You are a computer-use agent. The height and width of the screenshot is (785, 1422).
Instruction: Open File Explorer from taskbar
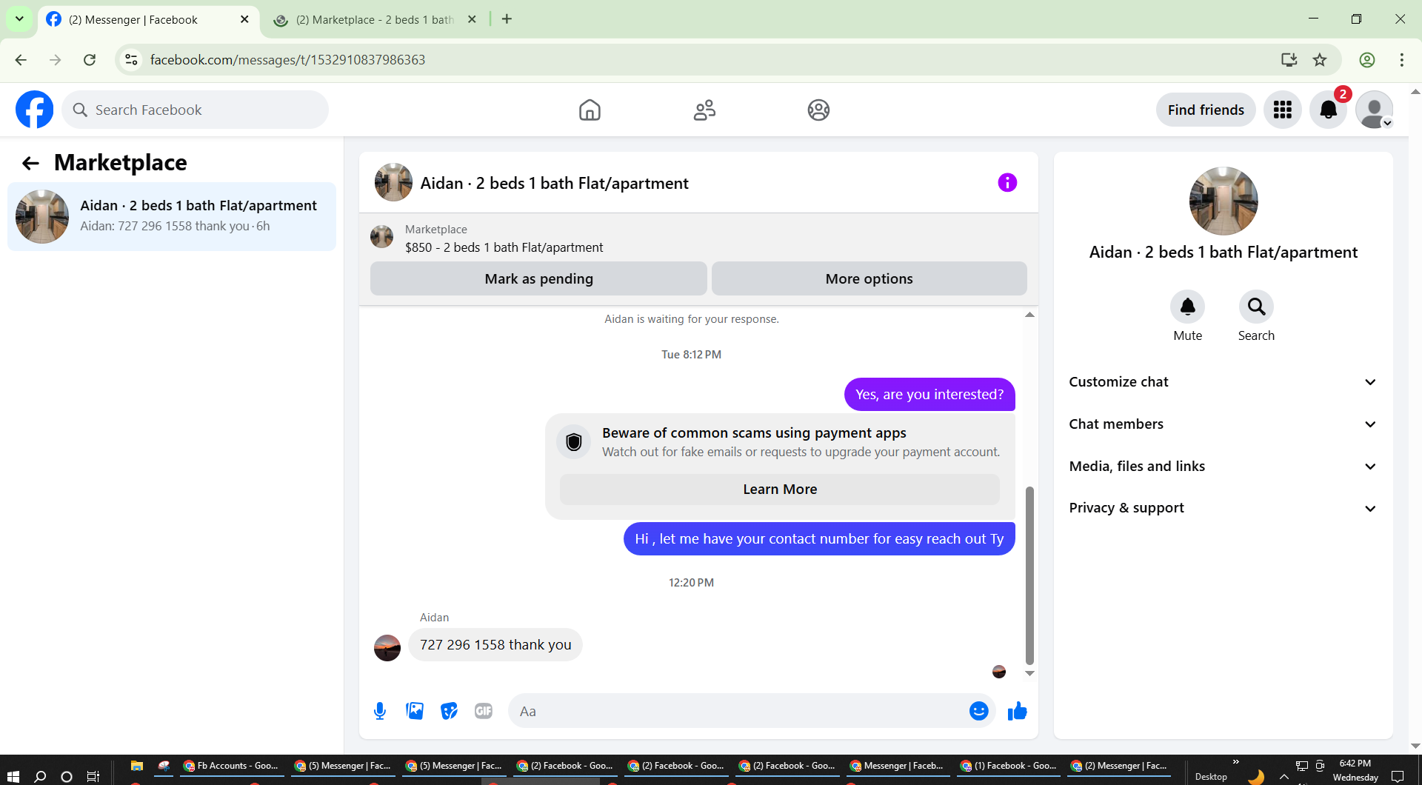(x=137, y=766)
